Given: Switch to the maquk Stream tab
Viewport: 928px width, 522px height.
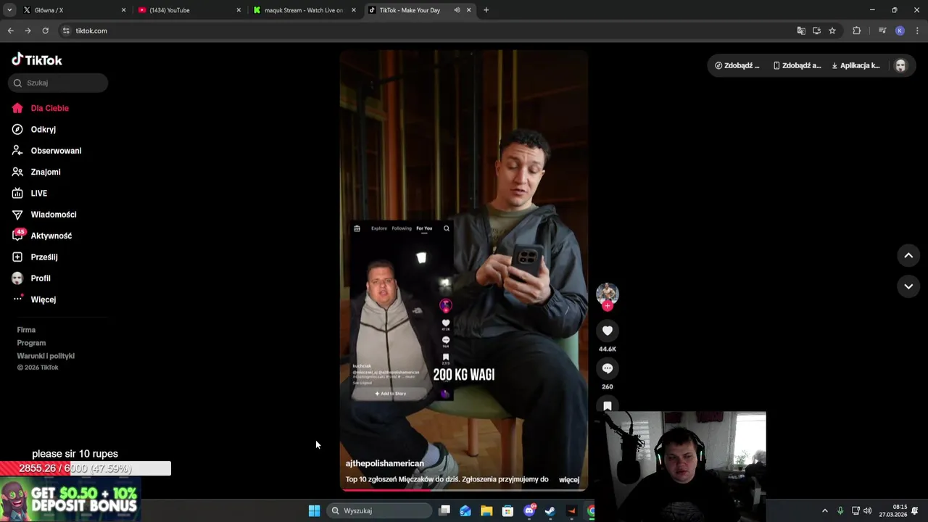Looking at the screenshot, I should click(304, 10).
